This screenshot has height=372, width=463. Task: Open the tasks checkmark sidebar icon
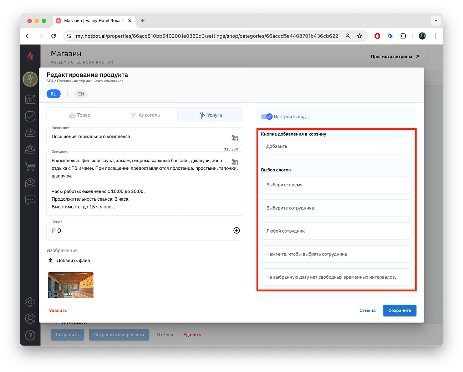click(x=30, y=116)
